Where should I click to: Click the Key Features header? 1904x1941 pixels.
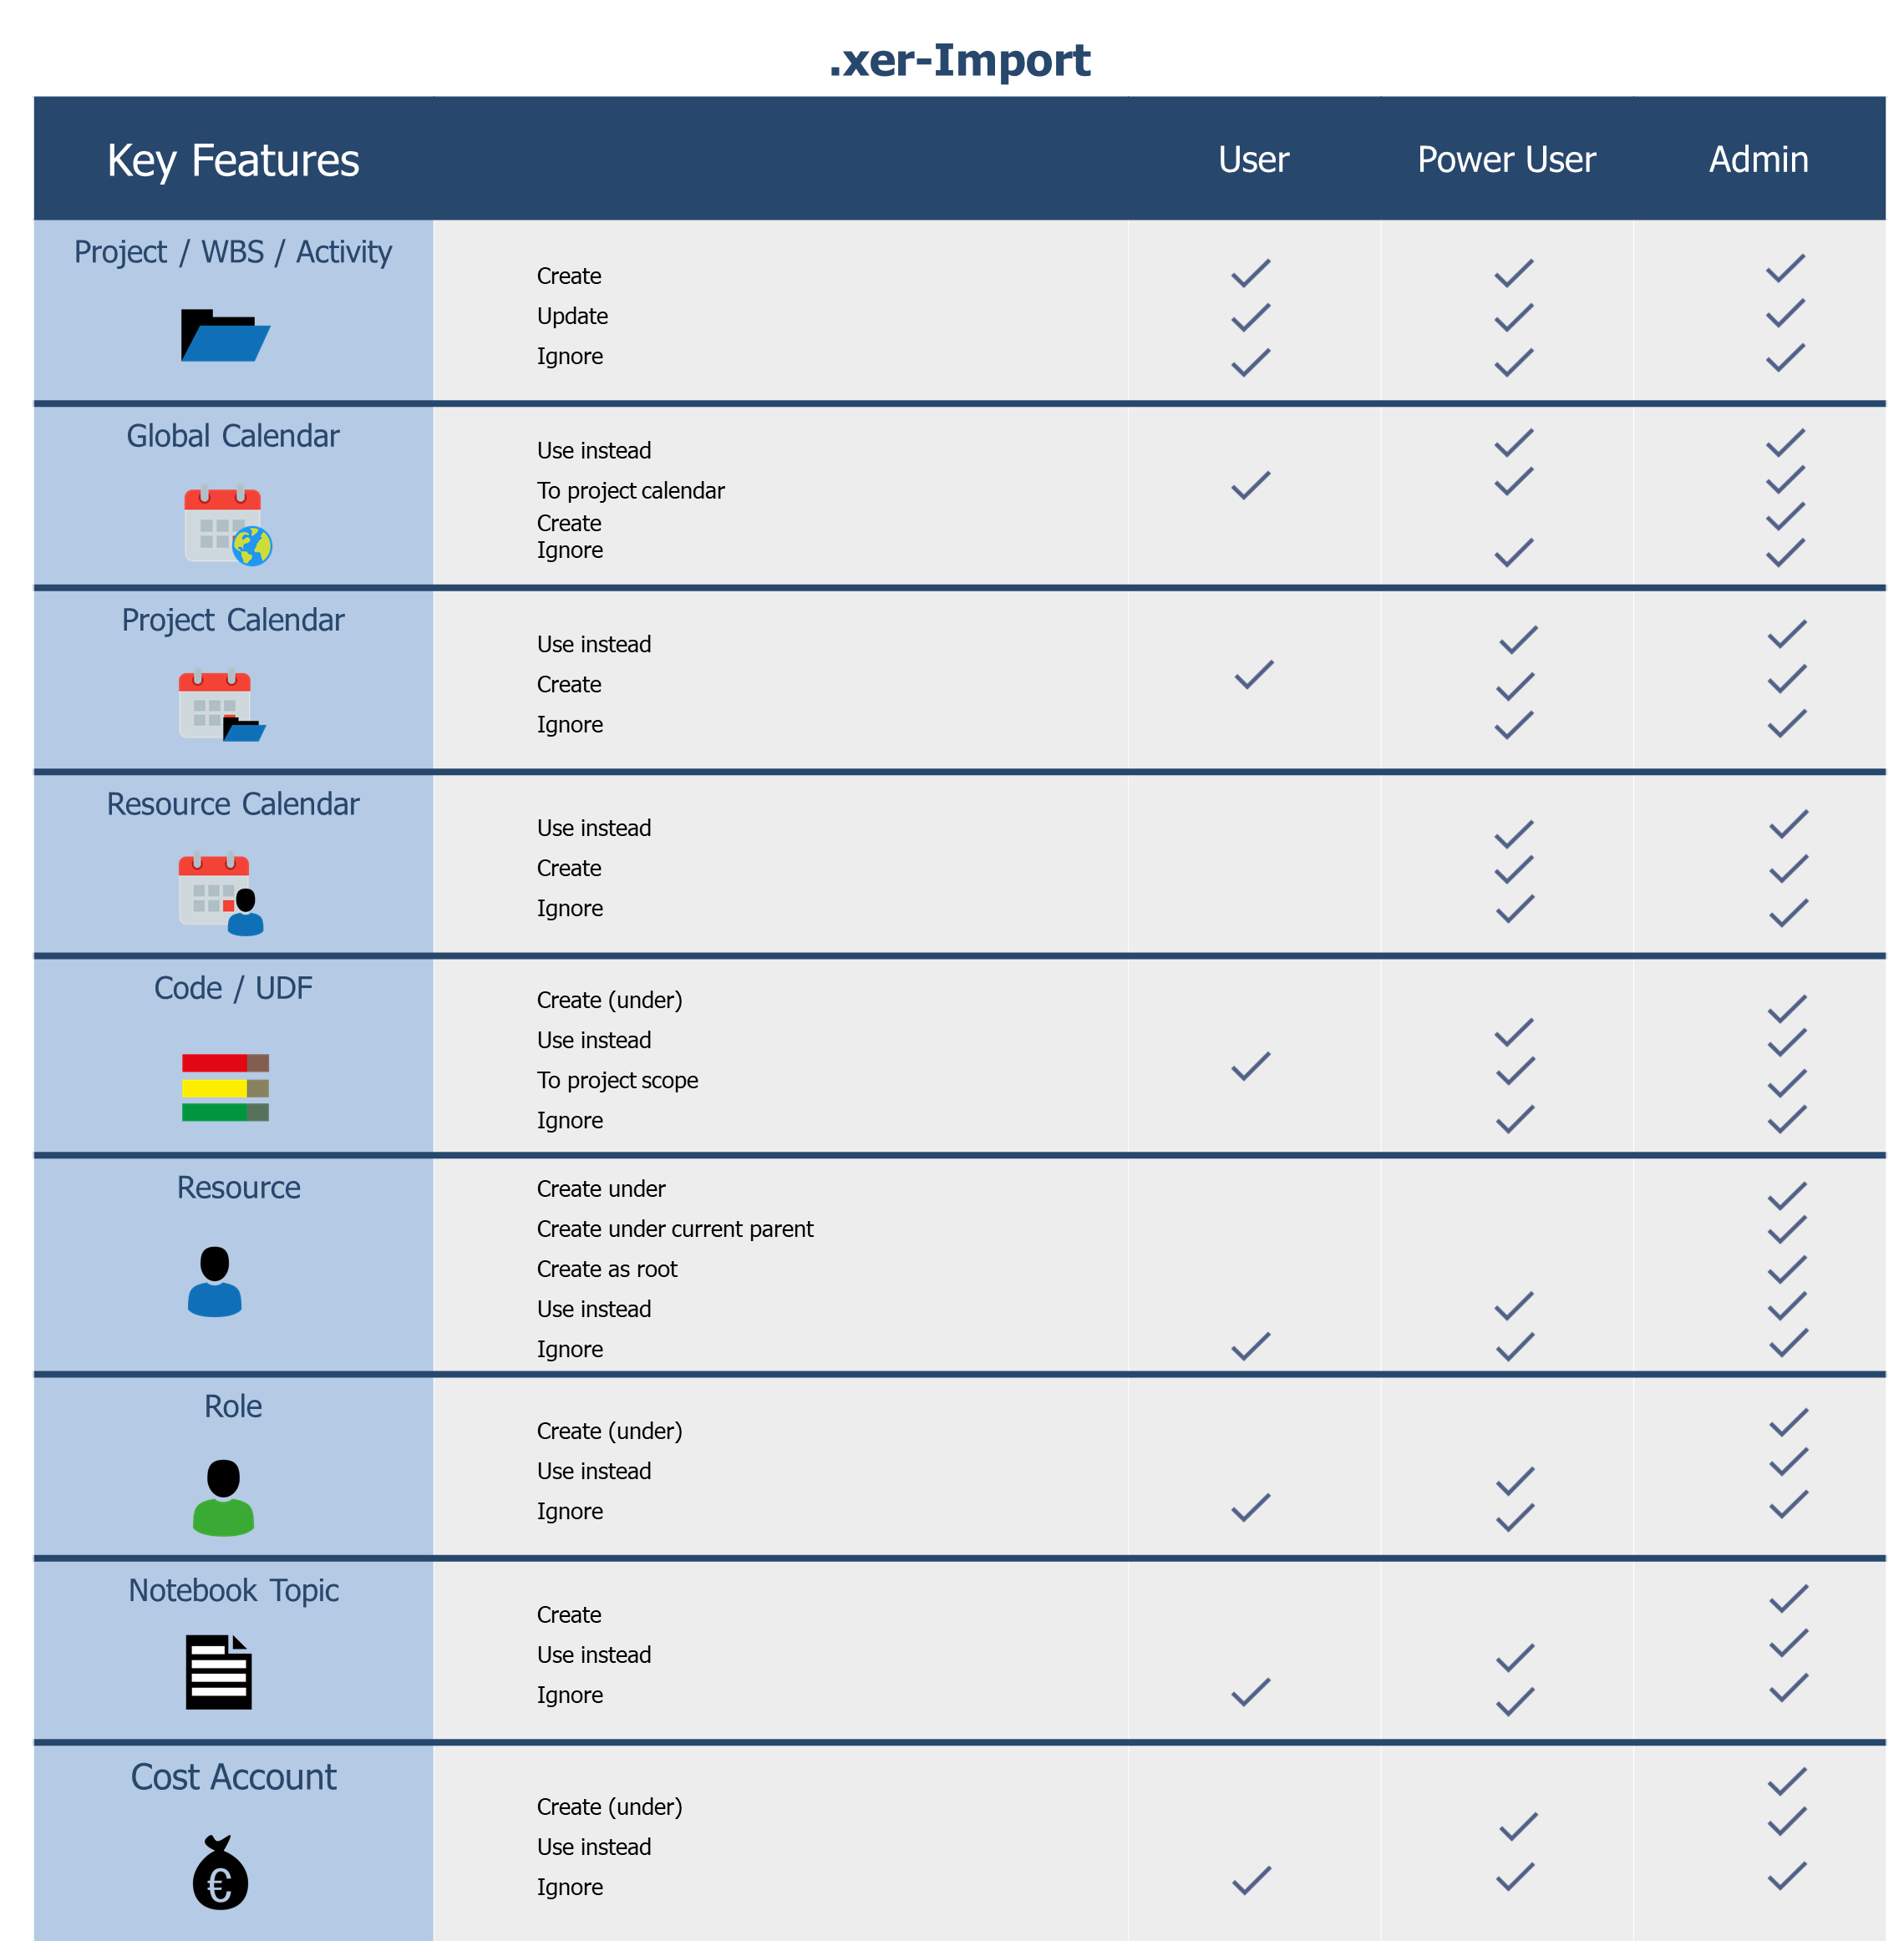coord(233,161)
